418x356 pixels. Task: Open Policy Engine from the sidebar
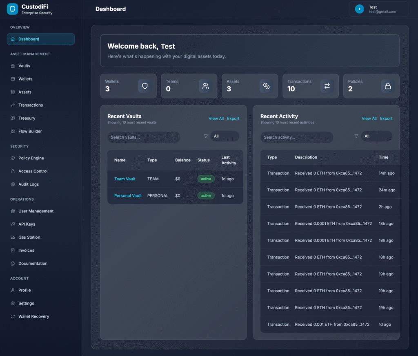click(40, 158)
